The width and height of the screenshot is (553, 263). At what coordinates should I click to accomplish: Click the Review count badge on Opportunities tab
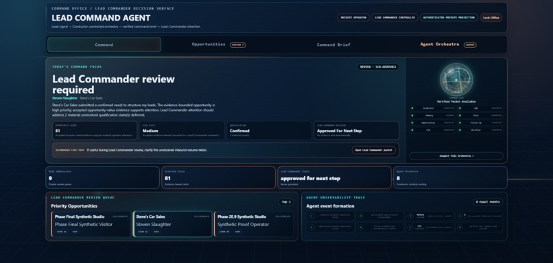pyautogui.click(x=237, y=45)
